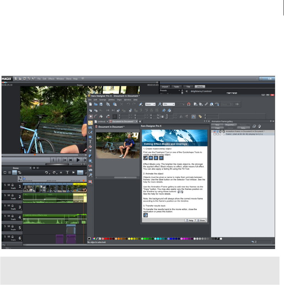Screen dimensions: 284x285
Task: Click the animation gallery hand icon
Action: 260,126
